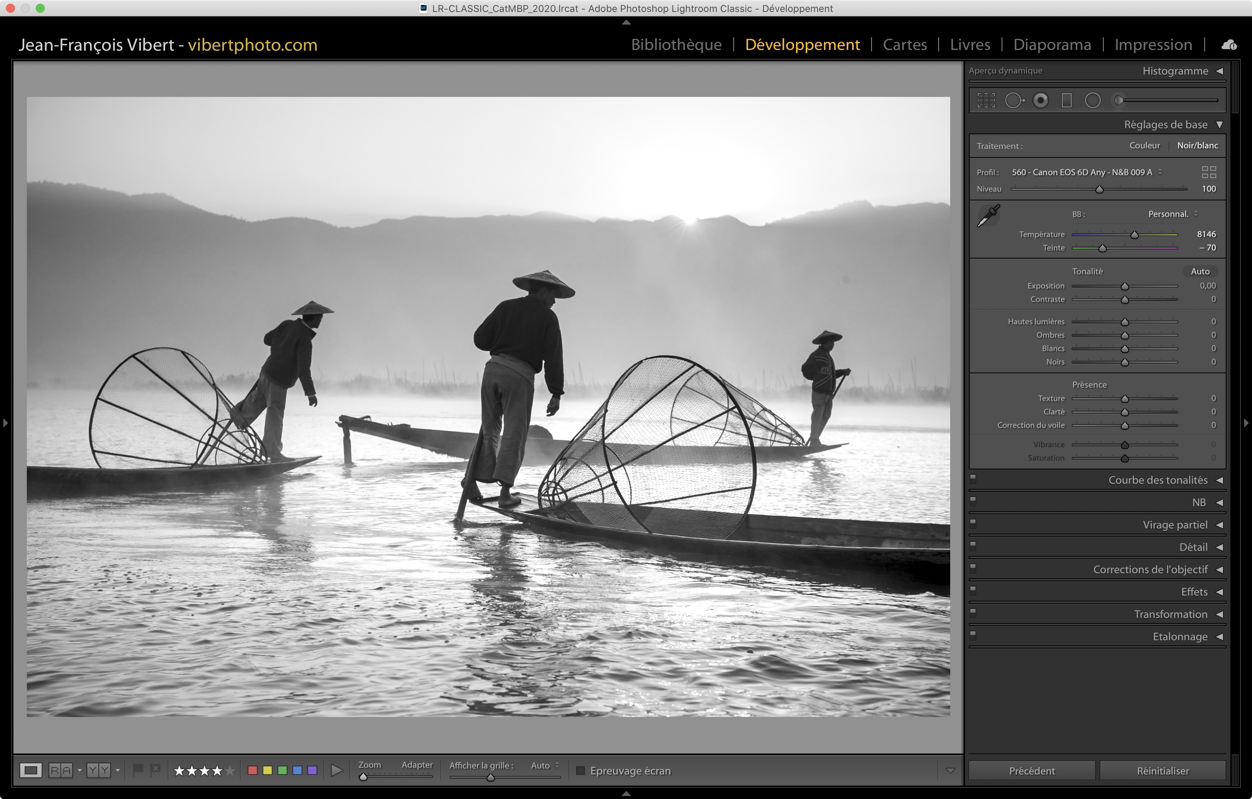The width and height of the screenshot is (1252, 799).
Task: Switch to the Bibliothèque module
Action: [x=676, y=45]
